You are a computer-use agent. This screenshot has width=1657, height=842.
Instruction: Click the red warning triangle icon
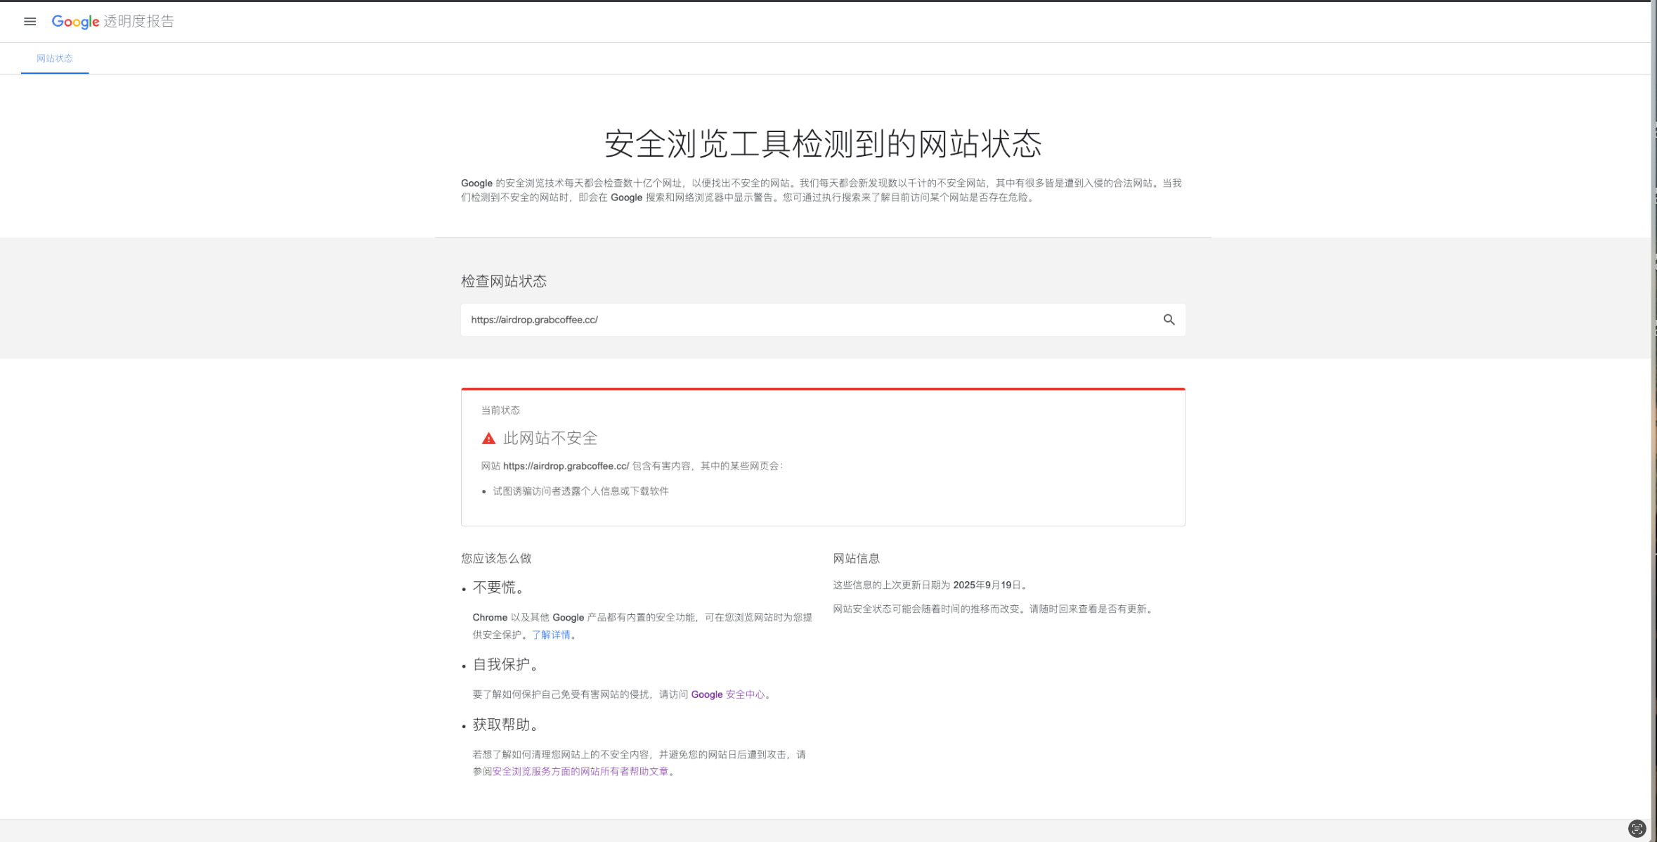coord(488,439)
